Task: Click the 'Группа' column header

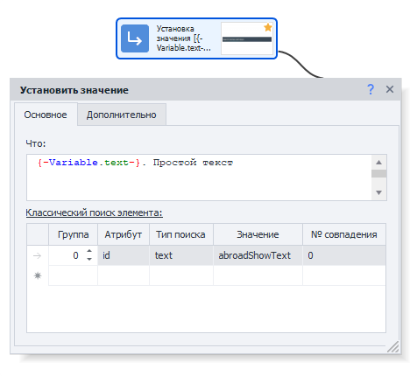Action: coord(73,234)
